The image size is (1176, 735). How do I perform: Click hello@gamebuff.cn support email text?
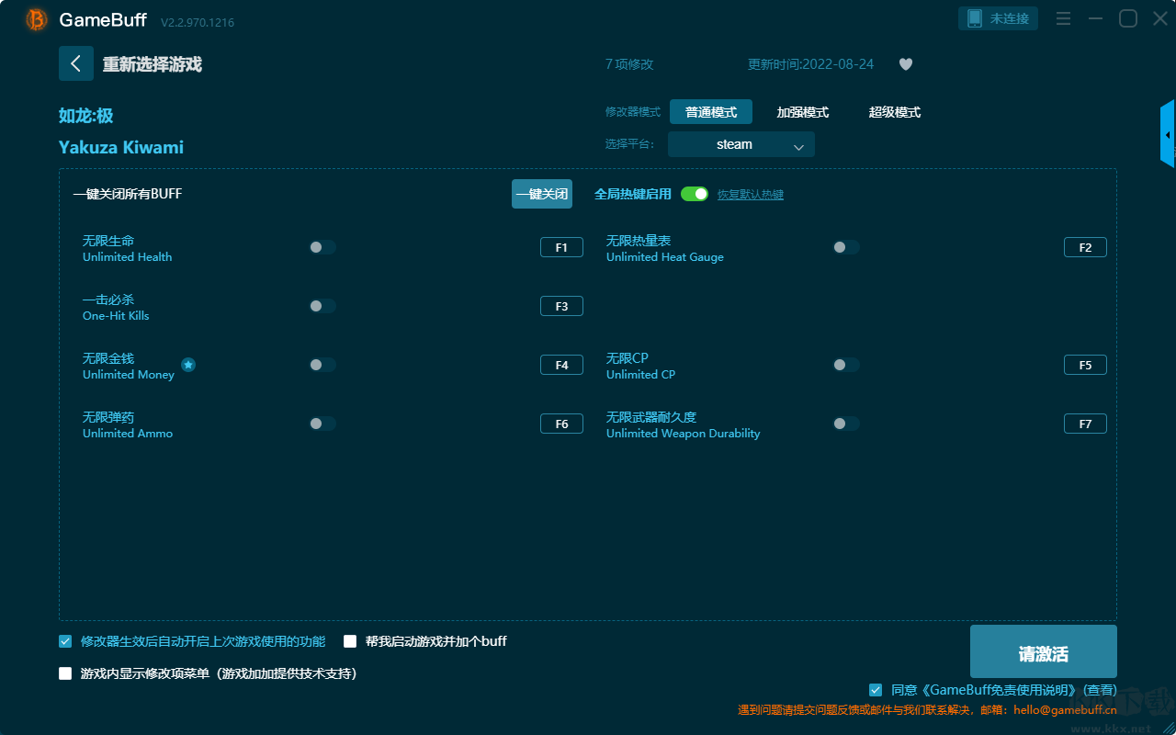(x=1066, y=709)
